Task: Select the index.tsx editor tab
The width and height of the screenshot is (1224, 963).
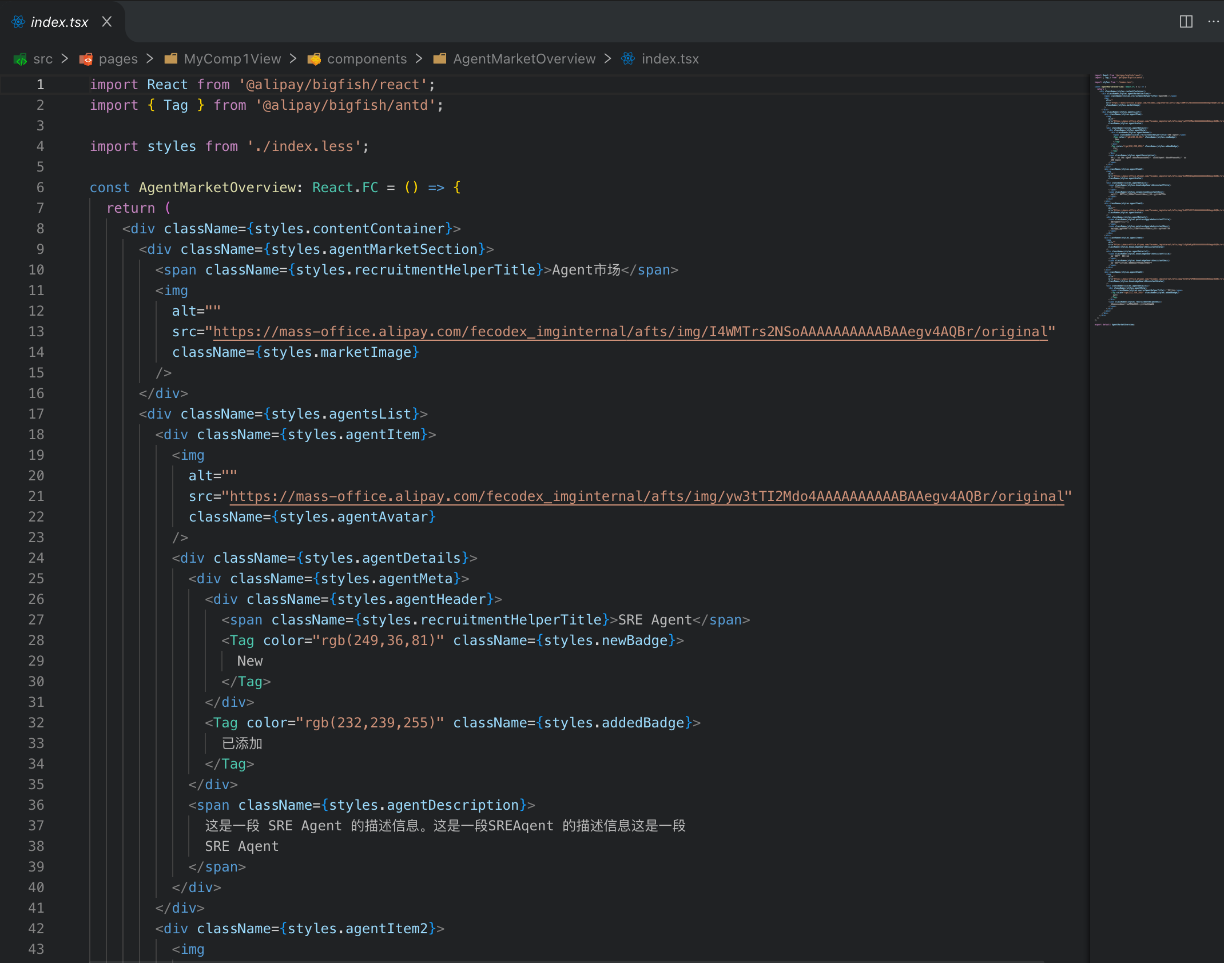Action: (59, 22)
